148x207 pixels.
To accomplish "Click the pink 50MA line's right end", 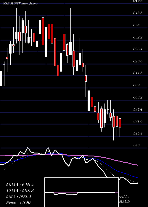I will pos(137,165).
